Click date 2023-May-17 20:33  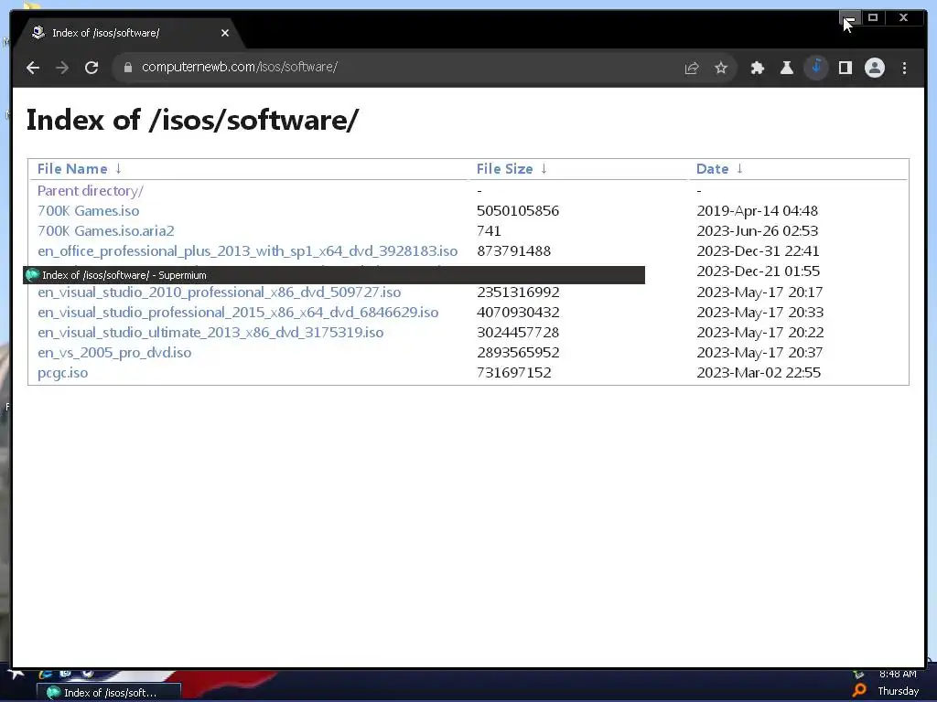[x=760, y=313]
